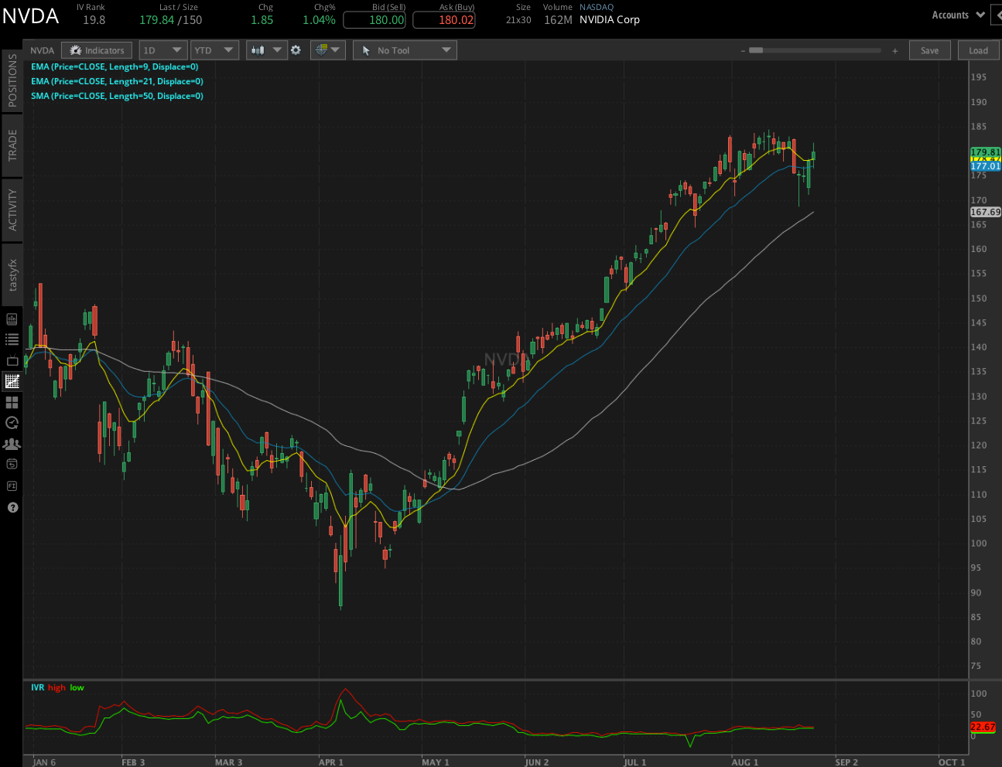This screenshot has height=767, width=1002.
Task: Click the help question mark icon
Action: pos(12,507)
